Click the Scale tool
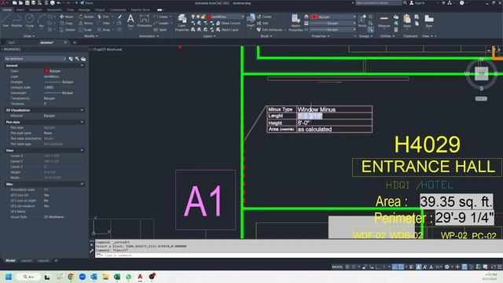The image size is (503, 283). click(x=86, y=30)
